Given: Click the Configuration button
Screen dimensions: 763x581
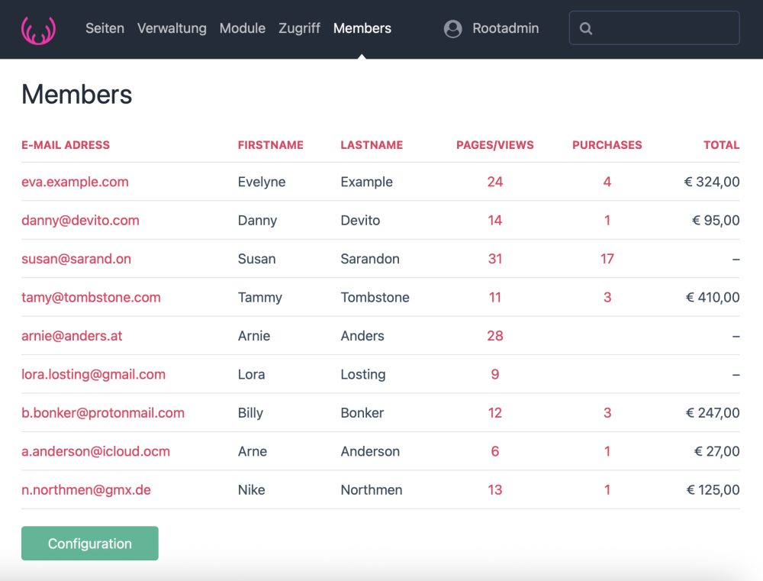Looking at the screenshot, I should (x=89, y=543).
